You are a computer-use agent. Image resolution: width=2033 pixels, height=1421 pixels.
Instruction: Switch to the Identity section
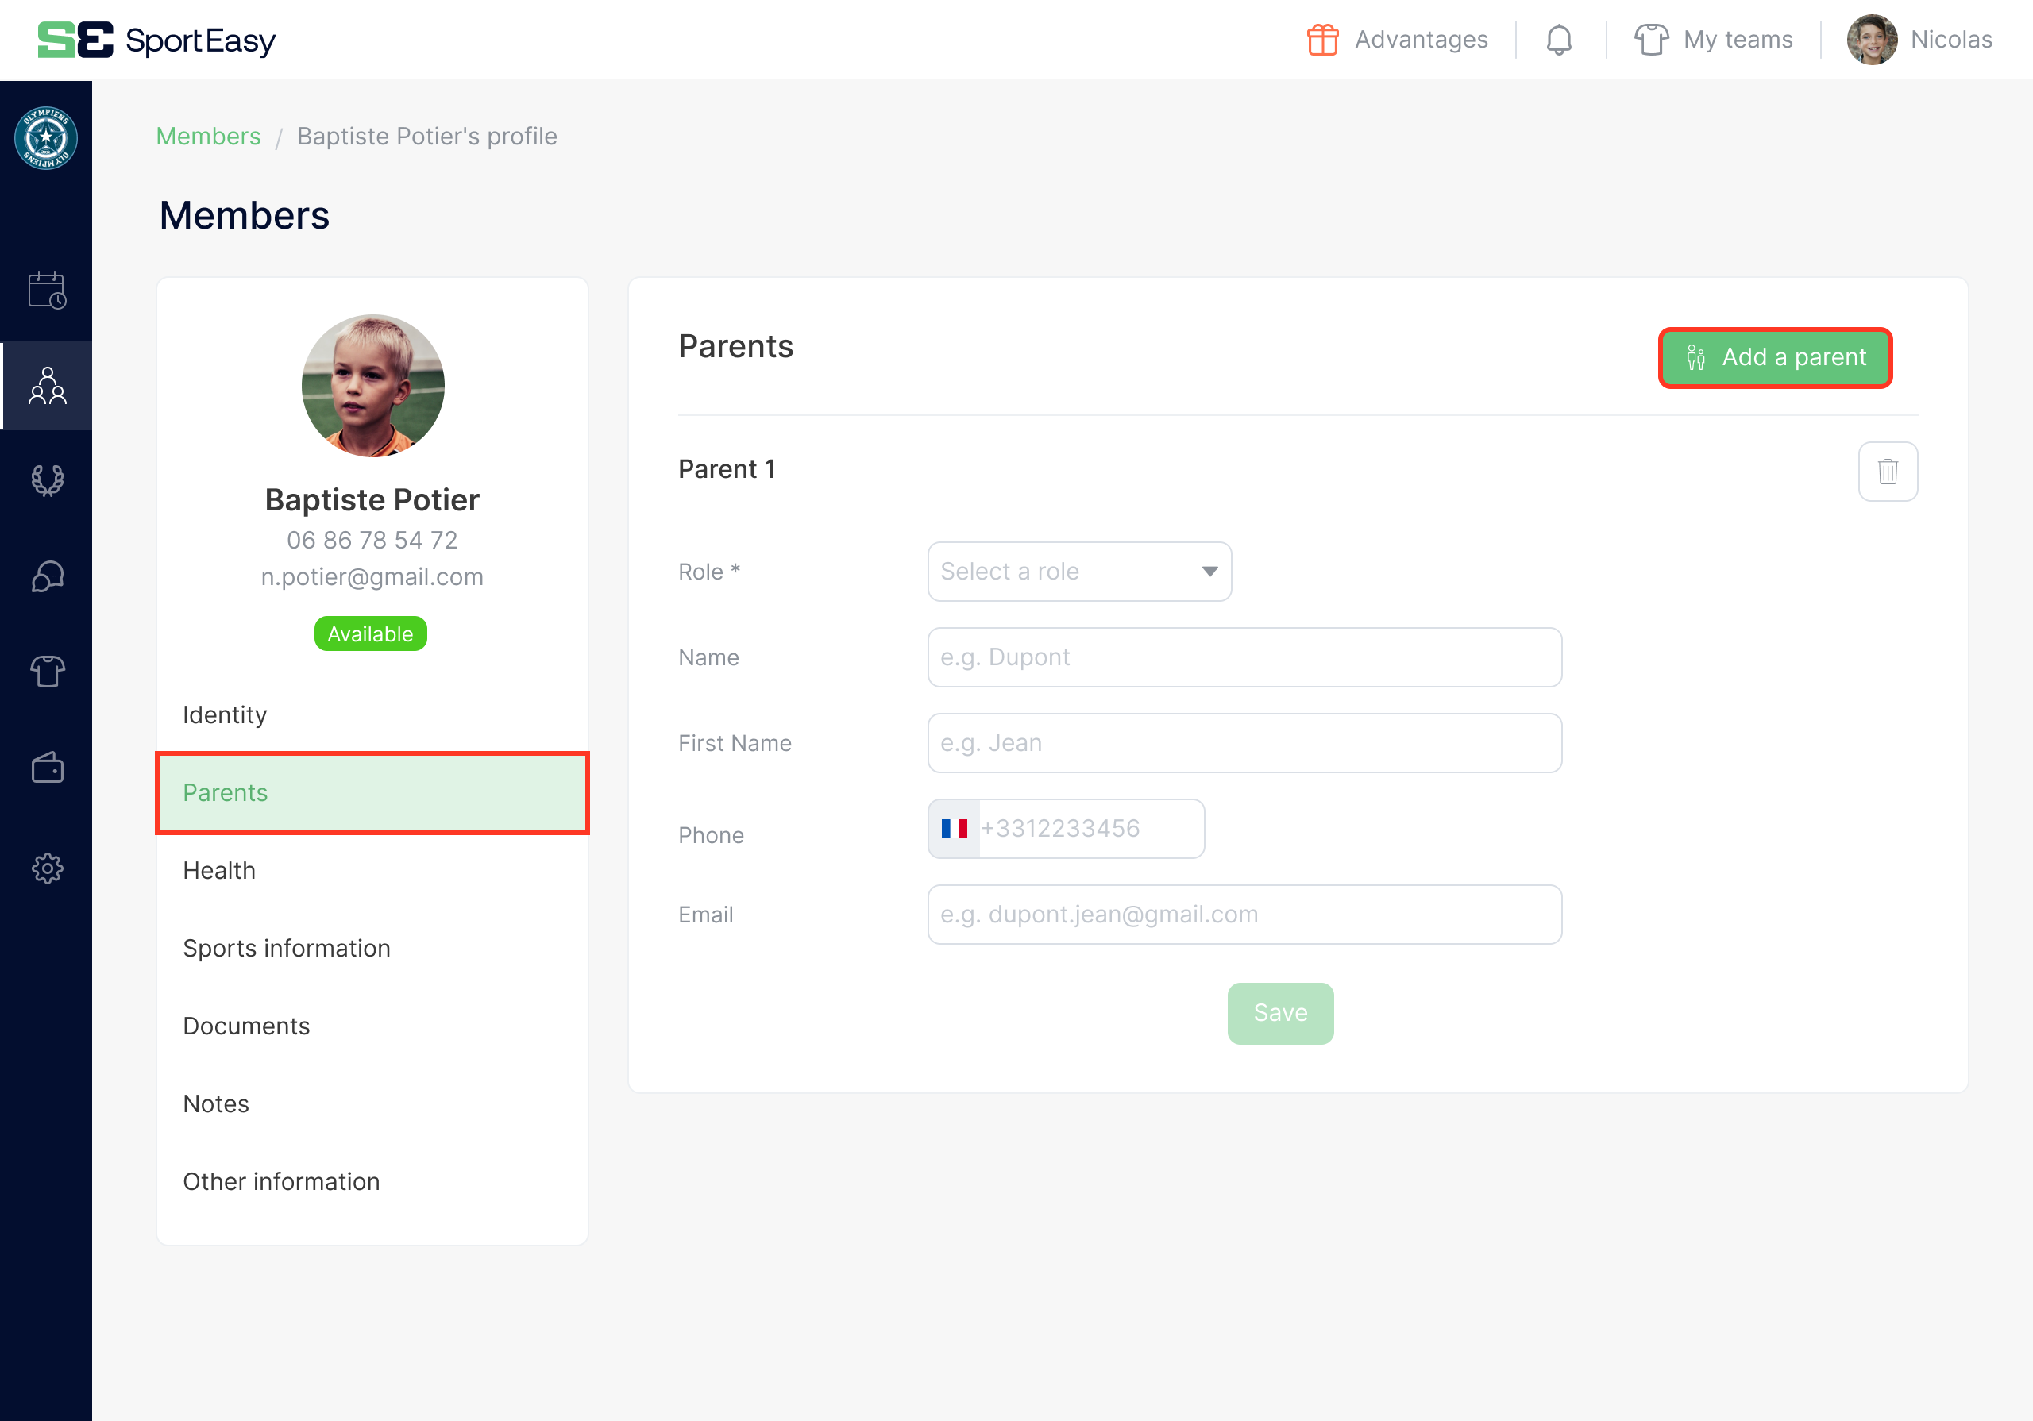[x=224, y=714]
